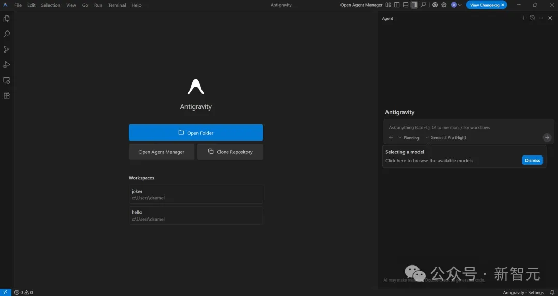Open the Terminal menu
The height and width of the screenshot is (296, 558).
click(117, 5)
